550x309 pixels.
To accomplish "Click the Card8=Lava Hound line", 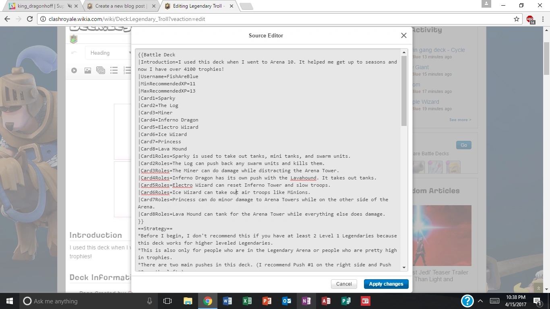I will pyautogui.click(x=162, y=149).
